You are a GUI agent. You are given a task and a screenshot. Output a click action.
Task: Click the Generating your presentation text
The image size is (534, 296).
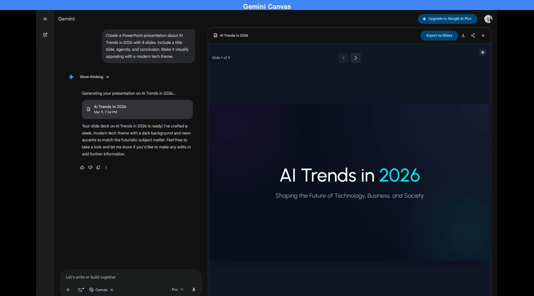129,93
